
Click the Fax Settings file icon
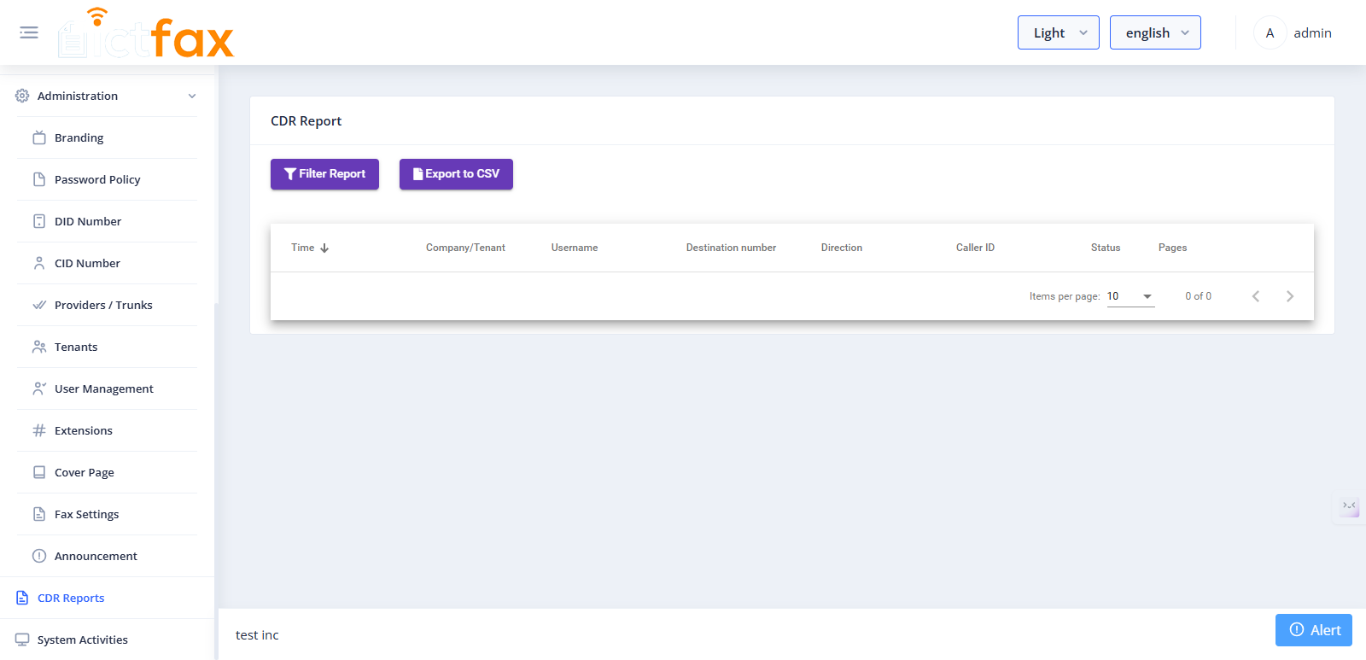tap(39, 514)
